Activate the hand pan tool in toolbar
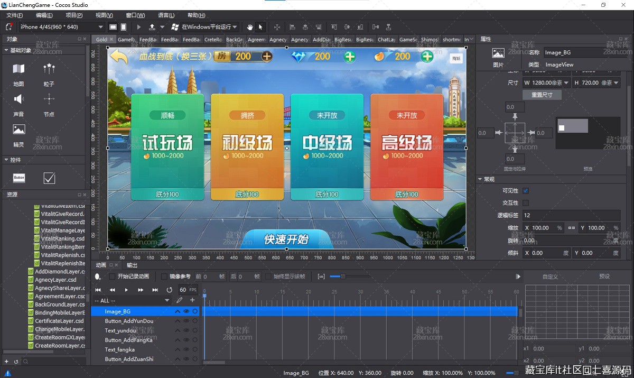 click(x=249, y=27)
